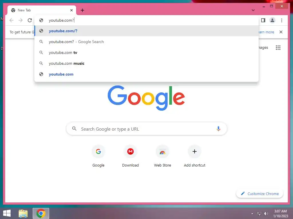The width and height of the screenshot is (293, 219).
Task: Click the Search Google or type a URL box
Action: point(146,129)
